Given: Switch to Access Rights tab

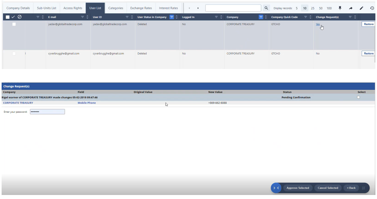Looking at the screenshot, I should 73,8.
